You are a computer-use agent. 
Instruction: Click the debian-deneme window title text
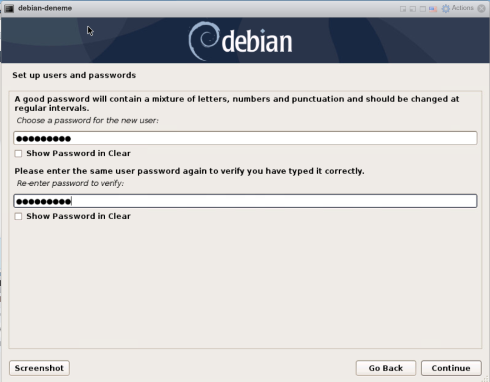(x=45, y=8)
